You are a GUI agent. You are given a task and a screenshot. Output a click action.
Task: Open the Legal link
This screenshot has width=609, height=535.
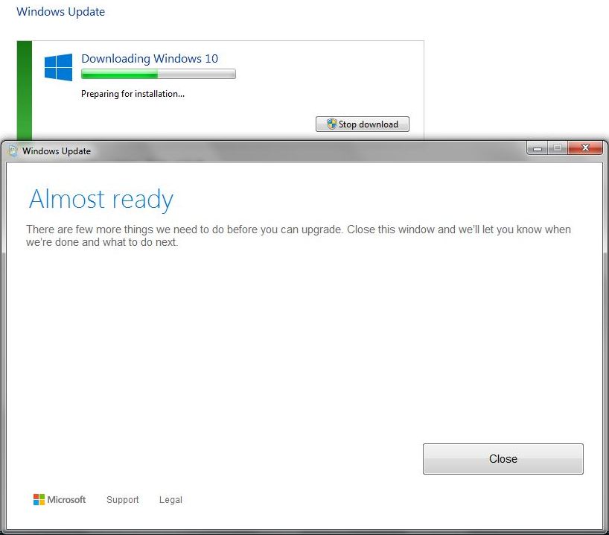point(170,500)
